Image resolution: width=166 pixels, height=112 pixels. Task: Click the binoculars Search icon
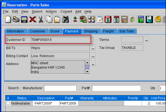pyautogui.click(x=65, y=19)
